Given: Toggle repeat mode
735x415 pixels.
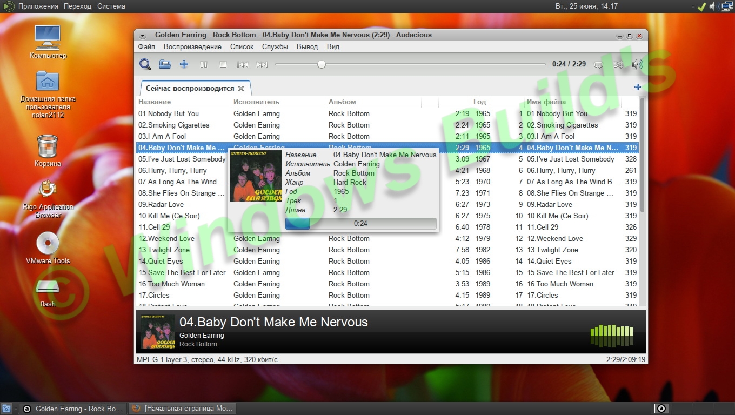Looking at the screenshot, I should coord(598,64).
